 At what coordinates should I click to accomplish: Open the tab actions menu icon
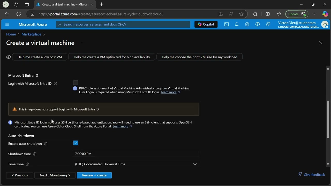pos(27,4)
